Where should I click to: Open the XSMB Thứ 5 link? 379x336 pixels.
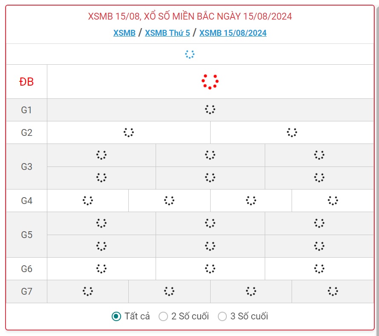click(x=167, y=33)
